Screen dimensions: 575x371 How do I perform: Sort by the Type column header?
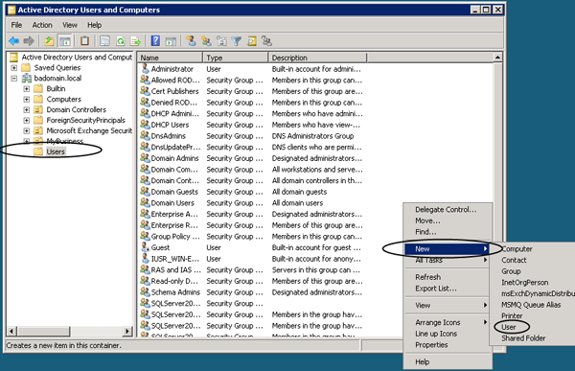(236, 58)
